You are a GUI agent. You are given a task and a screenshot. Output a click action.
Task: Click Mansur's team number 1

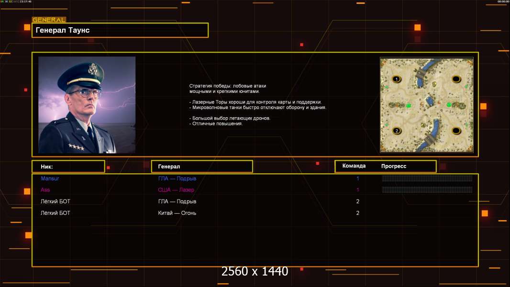tap(358, 178)
